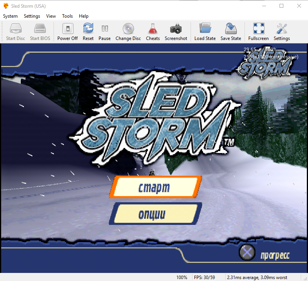
Task: Open the System menu
Action: 10,16
